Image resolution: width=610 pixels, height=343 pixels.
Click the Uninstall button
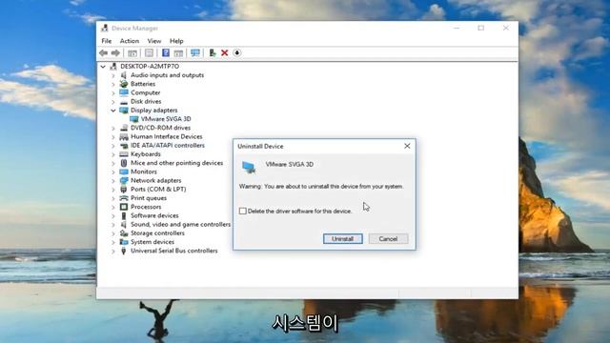[x=343, y=239]
